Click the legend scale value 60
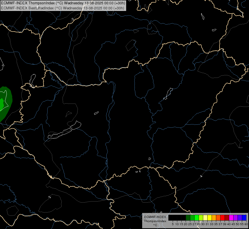249x229 pixels. point(246,224)
